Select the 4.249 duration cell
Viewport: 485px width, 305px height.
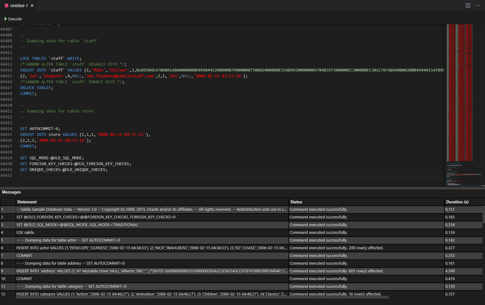(x=450, y=271)
